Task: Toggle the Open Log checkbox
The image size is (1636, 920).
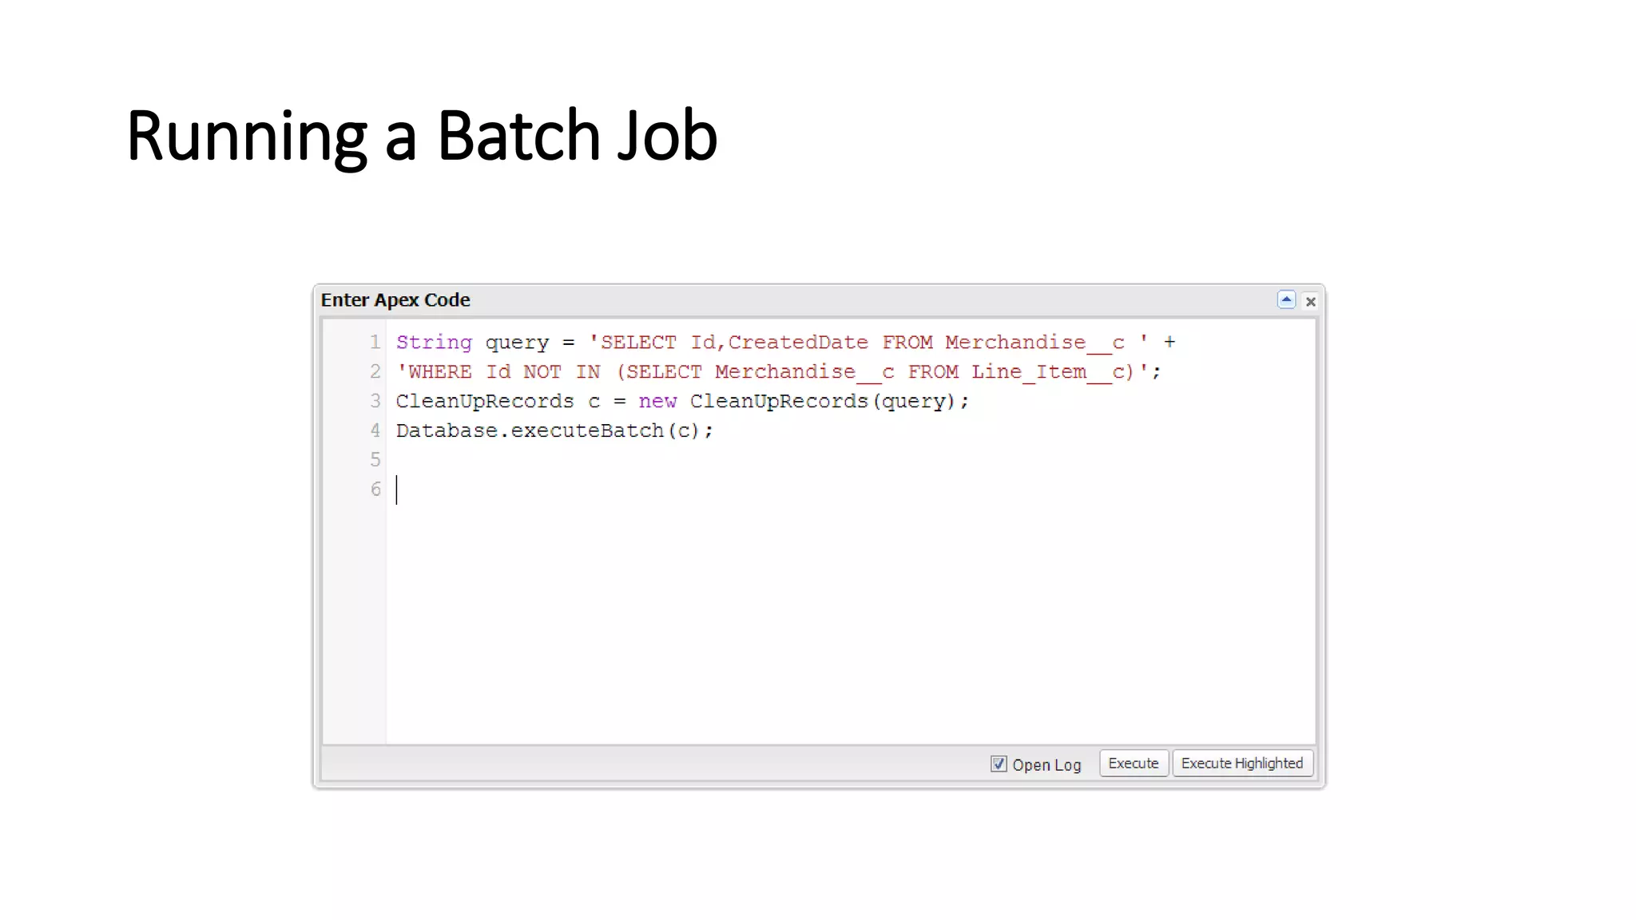Action: coord(999,764)
